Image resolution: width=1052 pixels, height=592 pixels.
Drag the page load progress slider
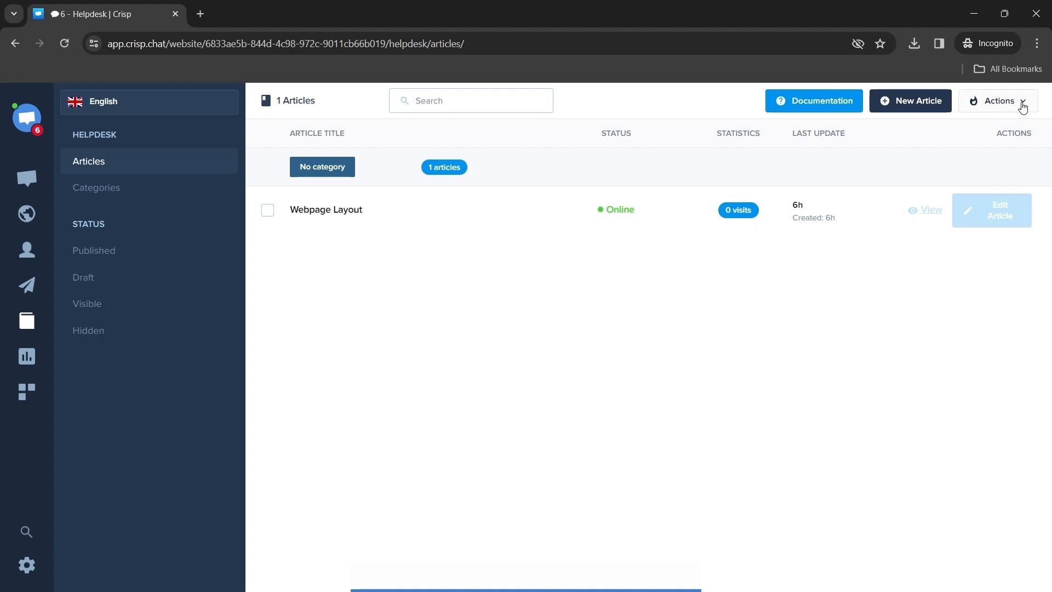(526, 590)
